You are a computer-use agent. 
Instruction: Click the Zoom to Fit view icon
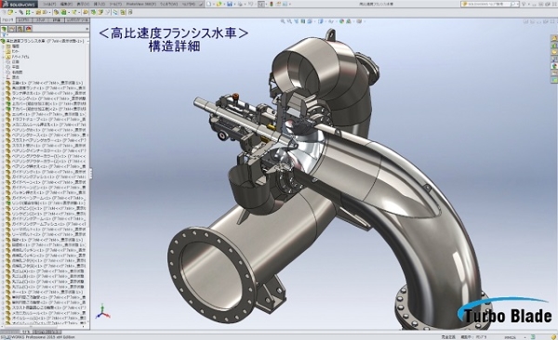pyautogui.click(x=283, y=21)
